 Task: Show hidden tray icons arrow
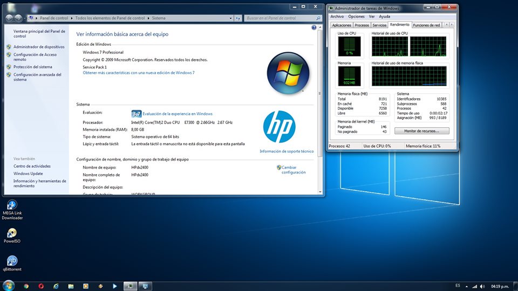coord(466,286)
